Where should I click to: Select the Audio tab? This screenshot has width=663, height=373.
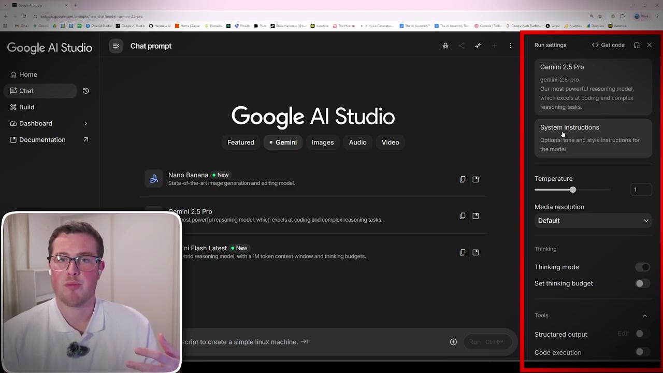click(357, 142)
